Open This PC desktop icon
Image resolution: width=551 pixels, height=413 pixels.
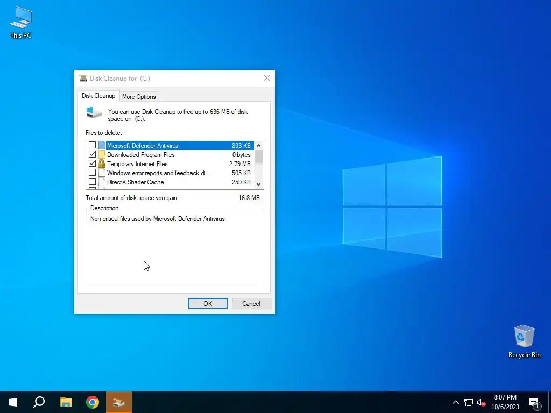coord(21,22)
